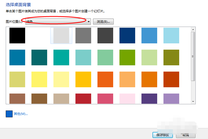Select the black color swatch

pyautogui.click(x=17, y=36)
